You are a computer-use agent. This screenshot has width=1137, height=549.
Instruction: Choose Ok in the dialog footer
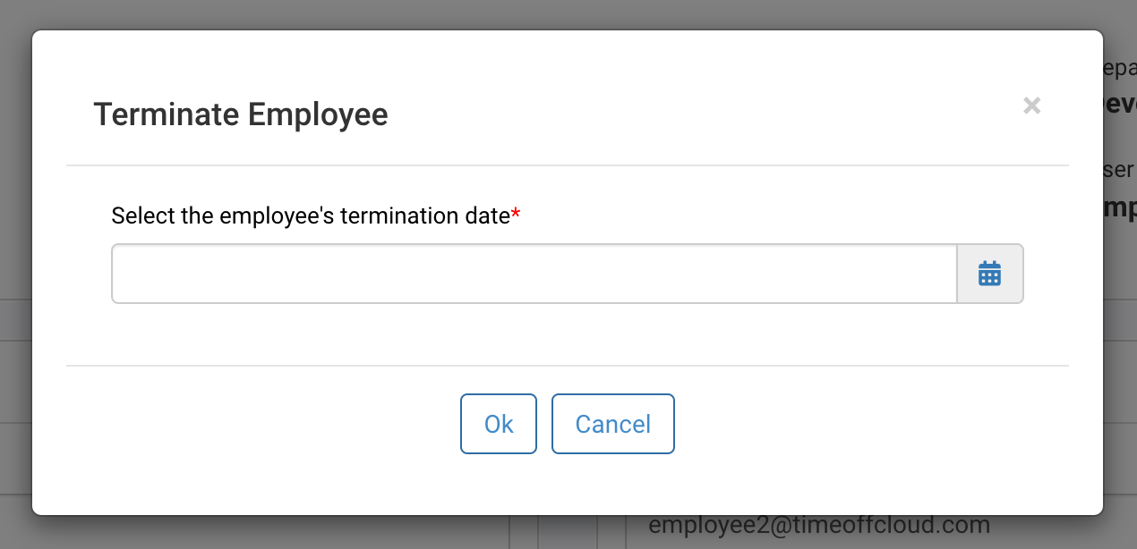[x=499, y=424]
